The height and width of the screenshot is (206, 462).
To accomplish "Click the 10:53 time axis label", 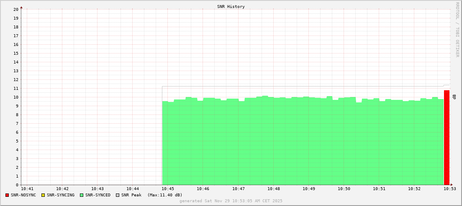I will [x=449, y=189].
